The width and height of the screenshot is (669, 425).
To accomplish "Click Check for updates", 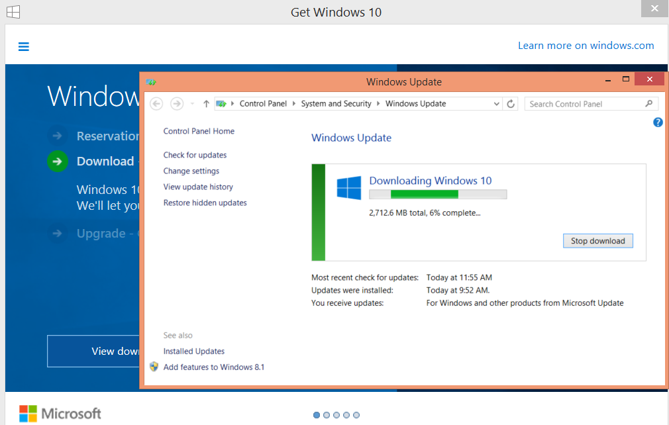I will 195,155.
